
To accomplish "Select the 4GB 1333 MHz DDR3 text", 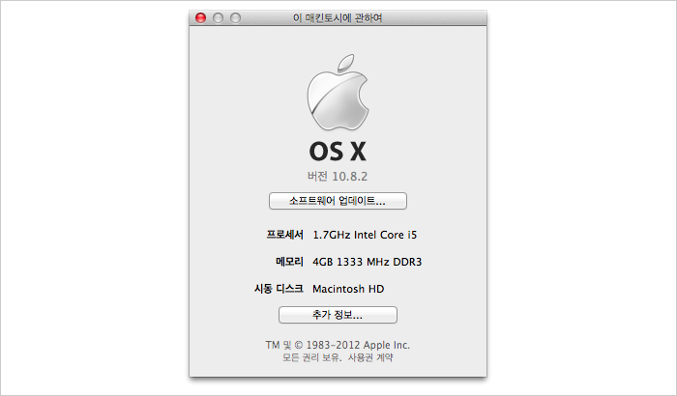I will pos(367,262).
